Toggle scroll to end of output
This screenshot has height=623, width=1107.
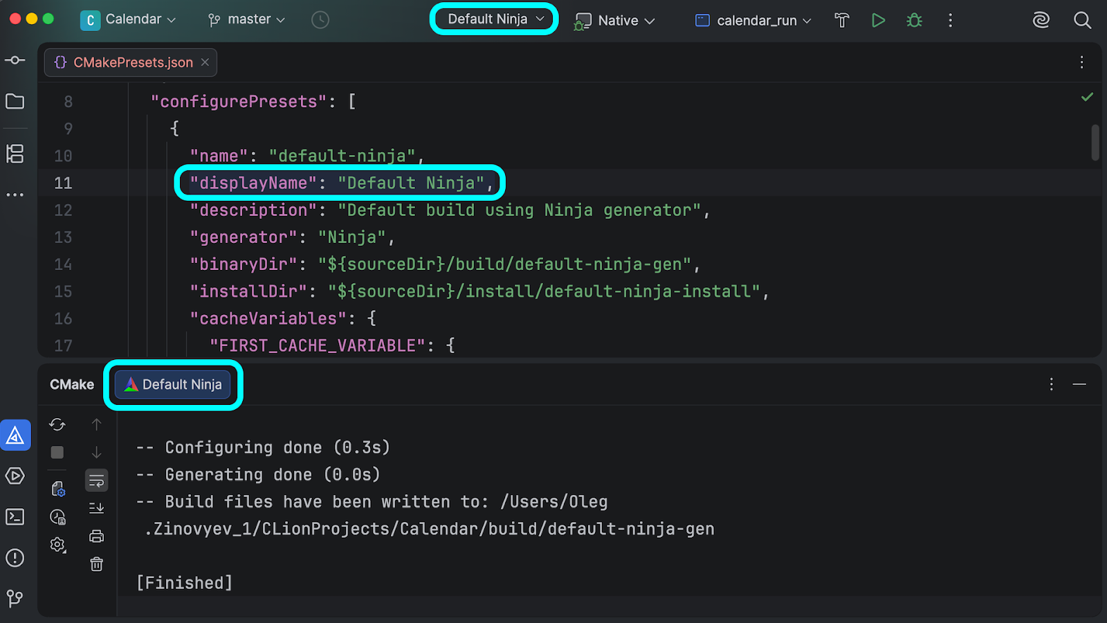(96, 508)
